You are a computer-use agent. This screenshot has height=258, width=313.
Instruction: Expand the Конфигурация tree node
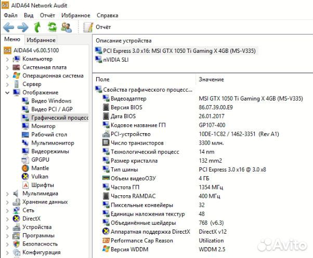7,253
